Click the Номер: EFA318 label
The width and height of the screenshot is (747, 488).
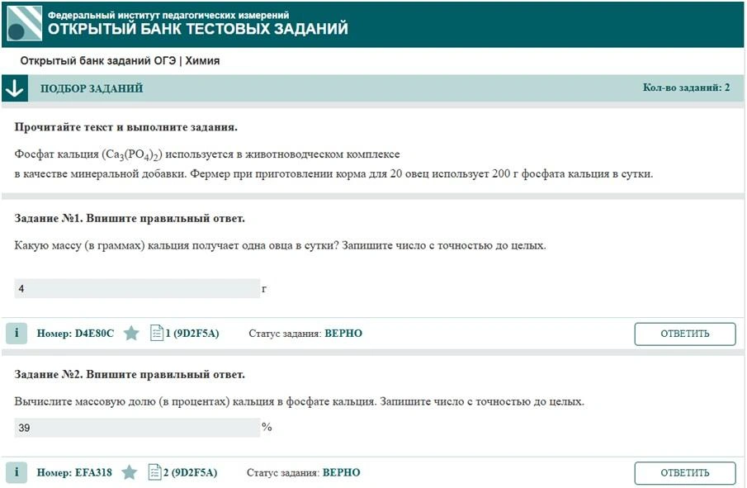[74, 472]
